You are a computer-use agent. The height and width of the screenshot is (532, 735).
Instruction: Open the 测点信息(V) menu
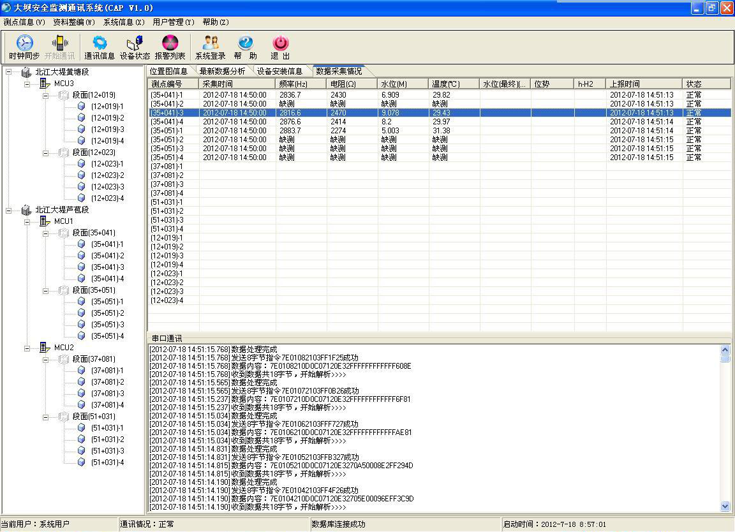click(x=24, y=22)
